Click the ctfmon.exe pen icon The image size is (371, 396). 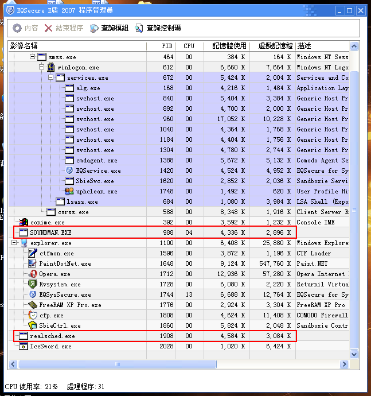33,253
